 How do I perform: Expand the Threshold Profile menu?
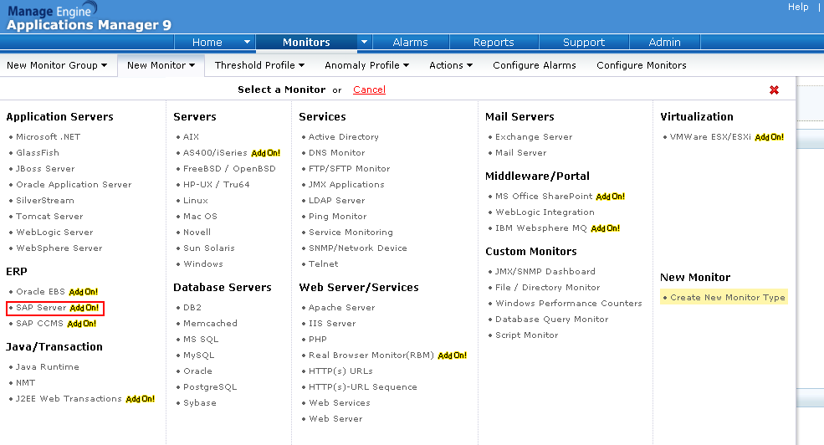click(x=259, y=65)
